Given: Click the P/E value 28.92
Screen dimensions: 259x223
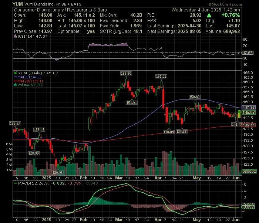Looking at the screenshot, I should pyautogui.click(x=196, y=15).
